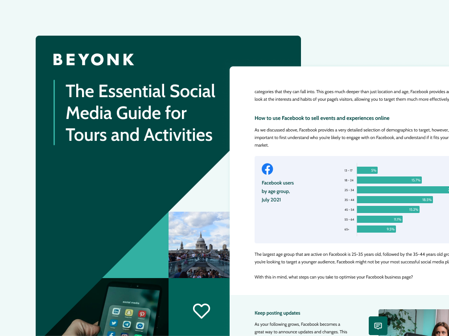Click the Facebook logo icon in chart

coord(267,169)
